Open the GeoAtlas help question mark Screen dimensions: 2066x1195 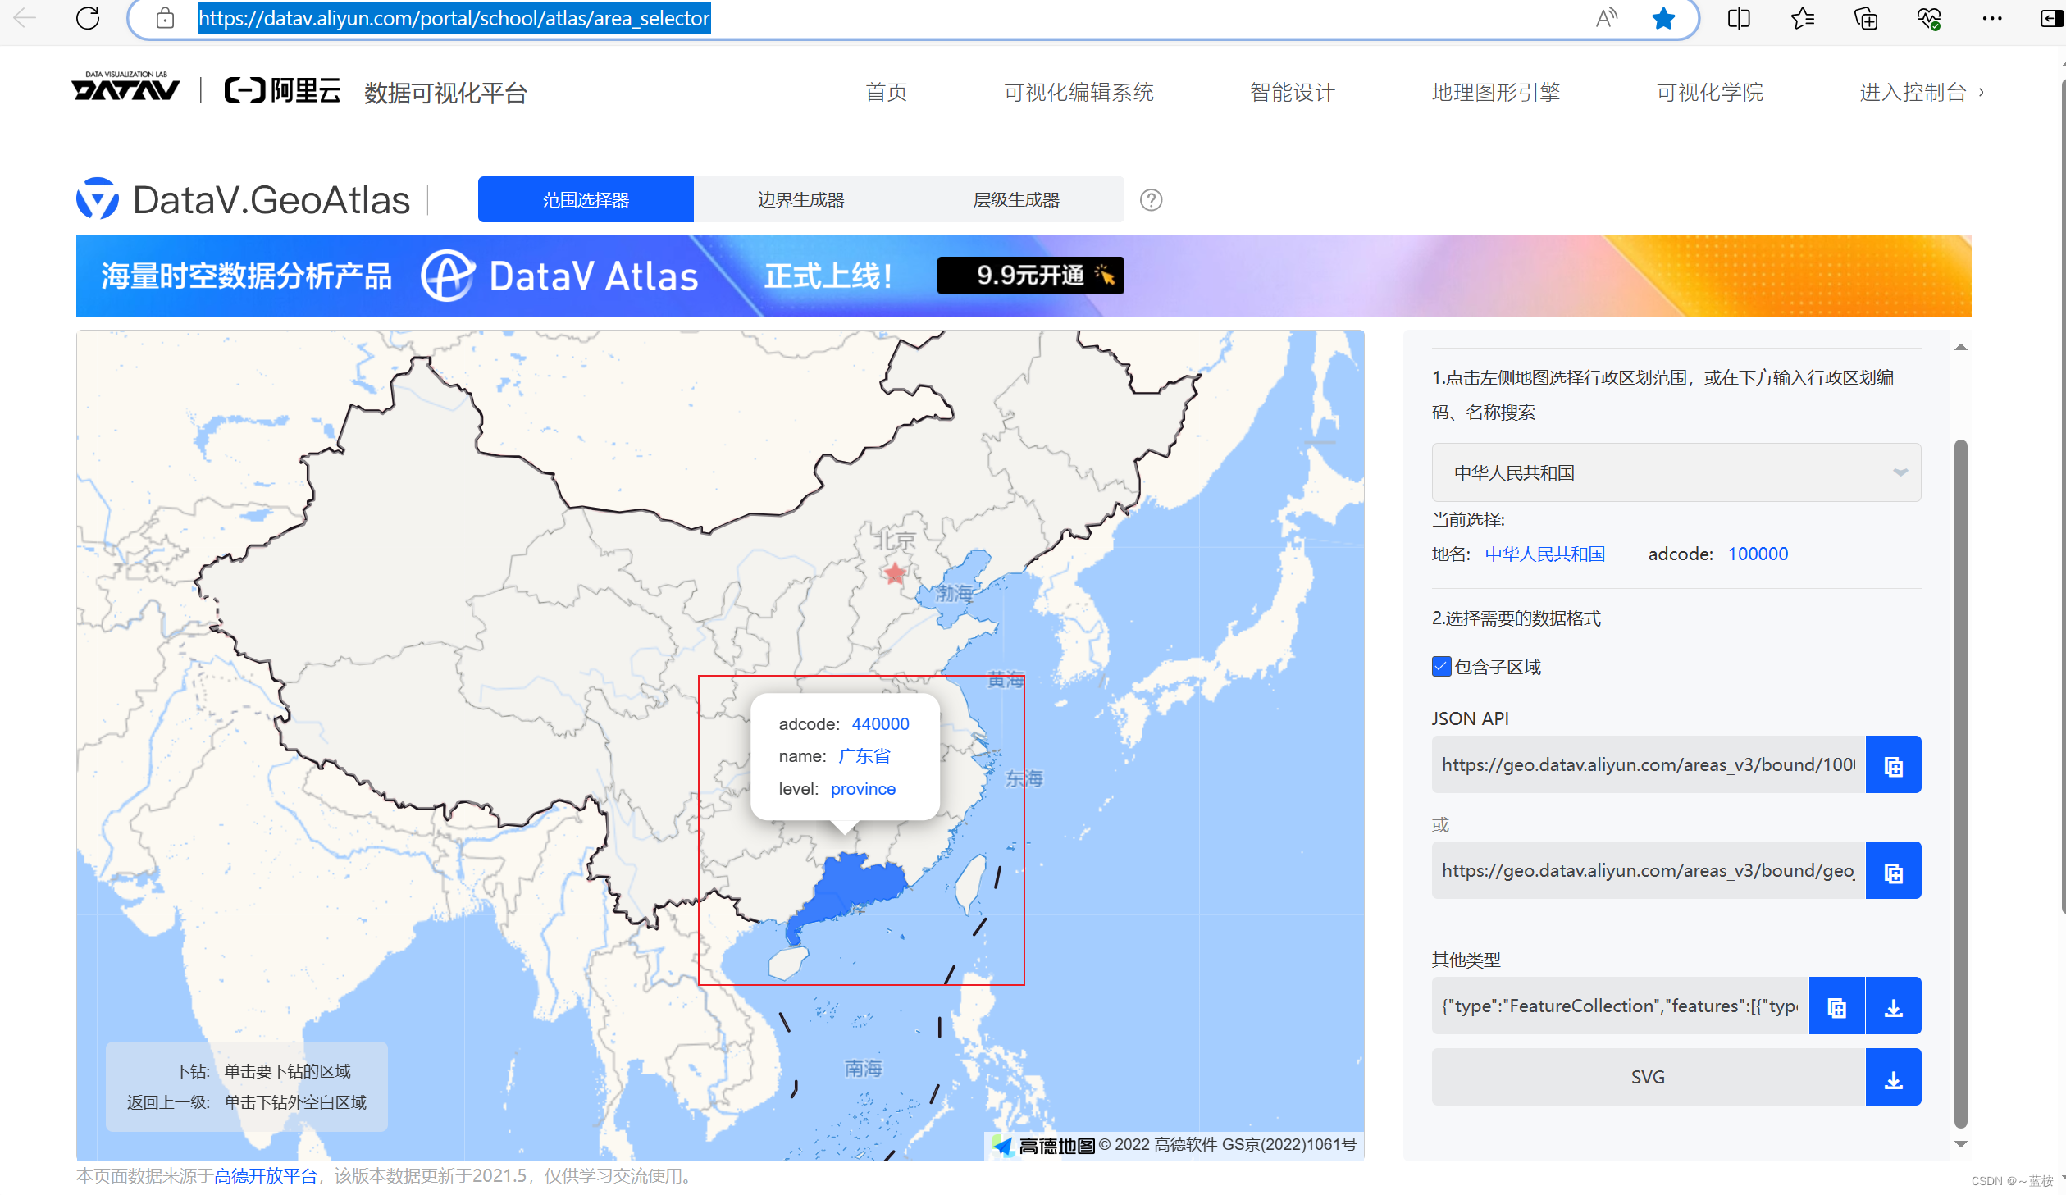coord(1150,199)
